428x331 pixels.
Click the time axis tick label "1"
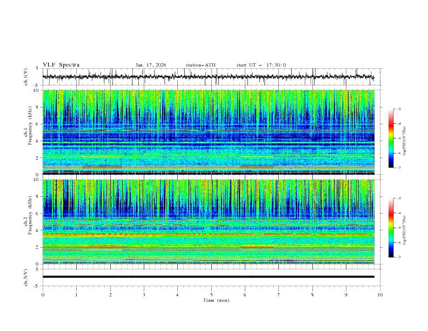pos(76,295)
